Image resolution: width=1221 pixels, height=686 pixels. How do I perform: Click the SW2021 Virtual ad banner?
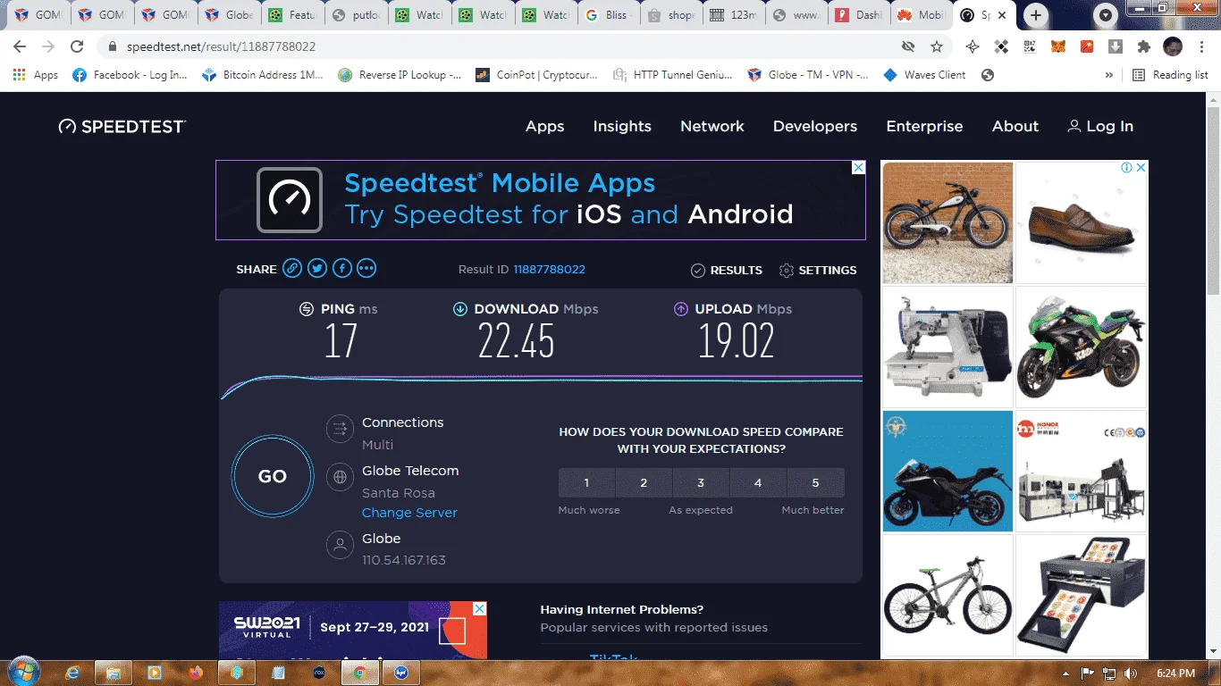353,631
